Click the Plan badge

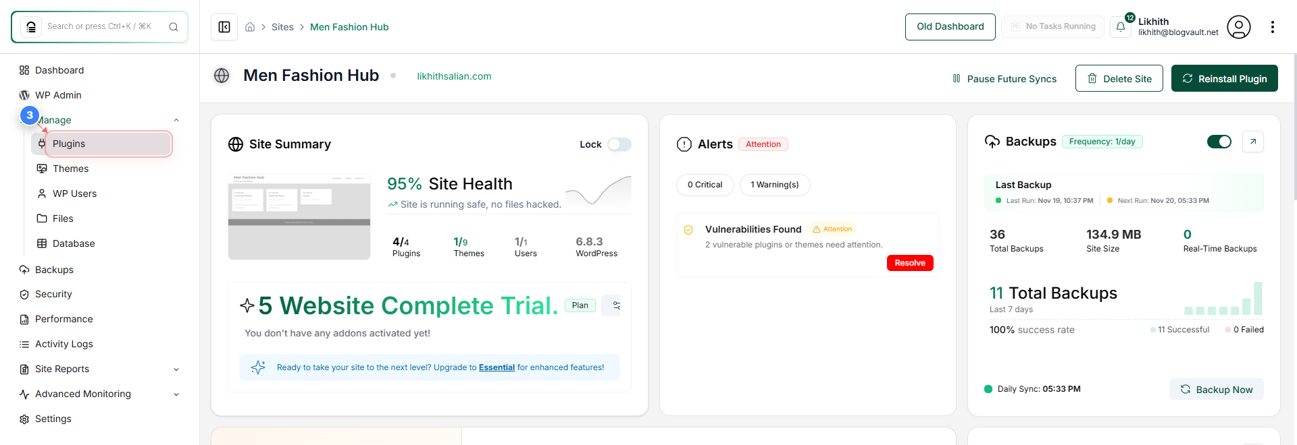click(580, 305)
